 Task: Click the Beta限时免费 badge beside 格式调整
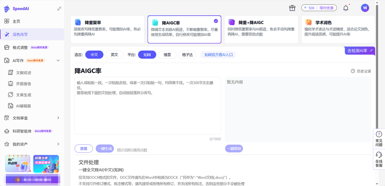[39, 47]
